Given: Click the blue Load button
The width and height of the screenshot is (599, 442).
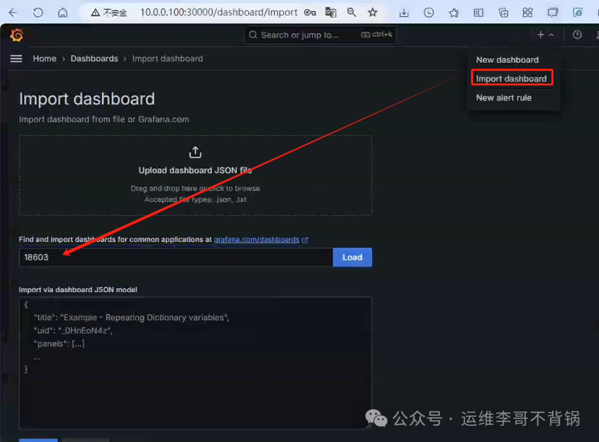Looking at the screenshot, I should (352, 257).
